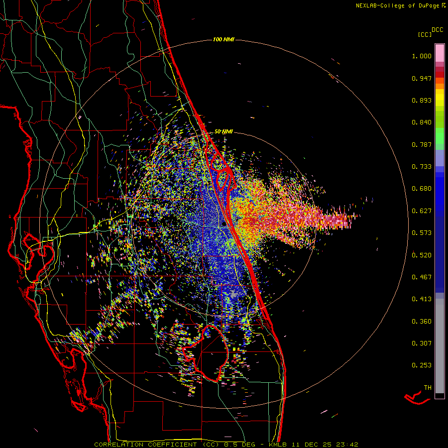
Task: Select the pink swatch at the top of the color bar
Action: pyautogui.click(x=440, y=53)
